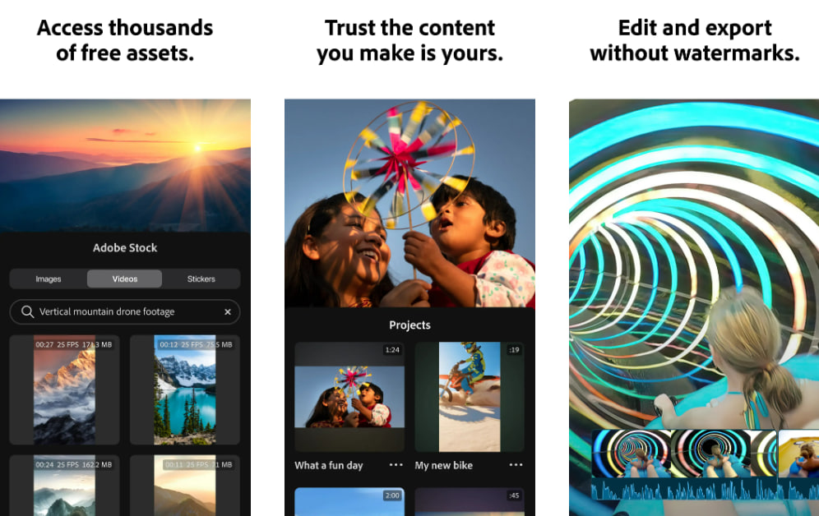Open options for What a fun day
The image size is (819, 516).
(x=396, y=464)
